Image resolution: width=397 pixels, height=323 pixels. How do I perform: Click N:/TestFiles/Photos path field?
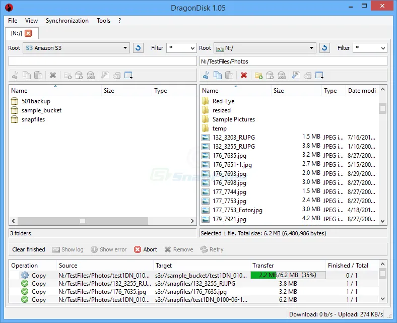point(293,61)
